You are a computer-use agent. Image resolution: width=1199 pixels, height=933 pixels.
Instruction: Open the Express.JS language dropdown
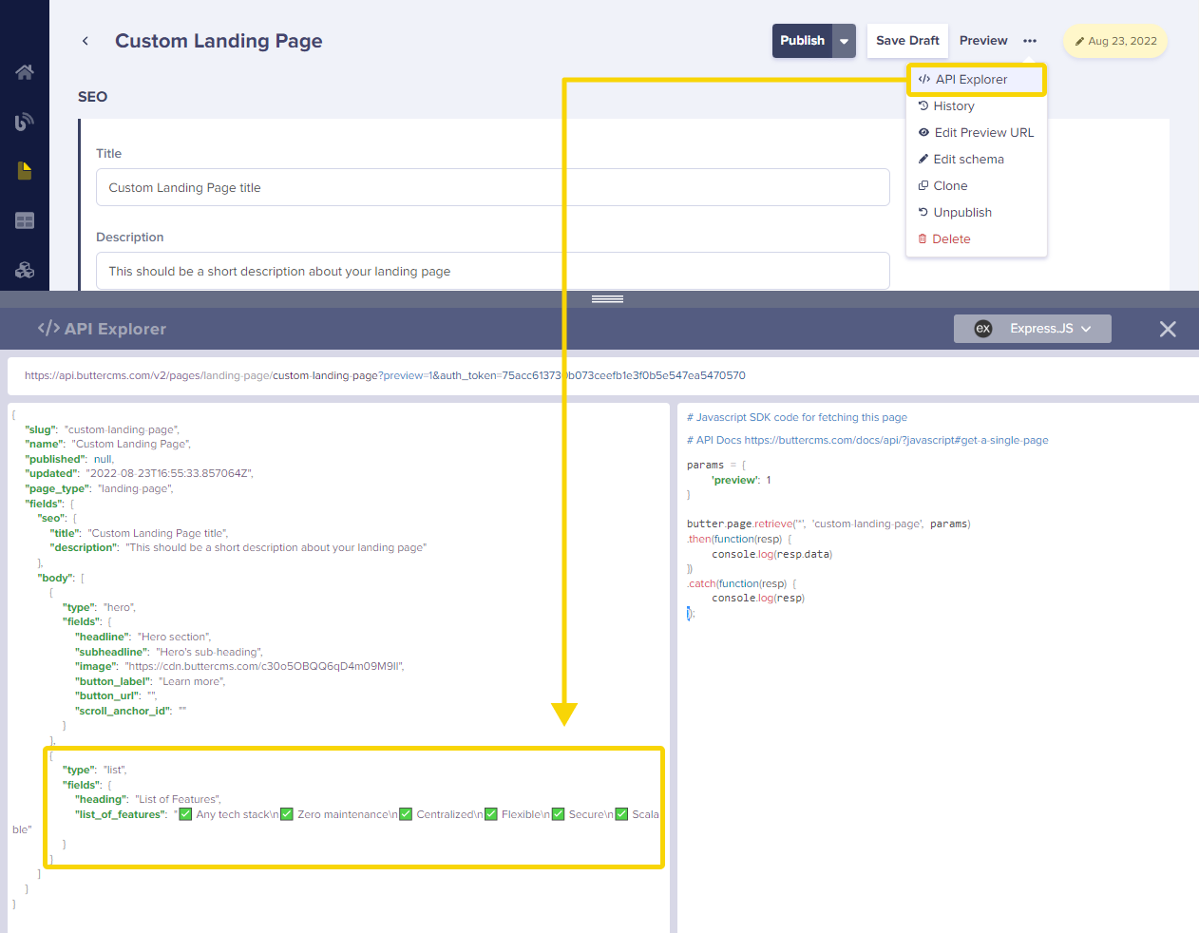(x=1033, y=329)
